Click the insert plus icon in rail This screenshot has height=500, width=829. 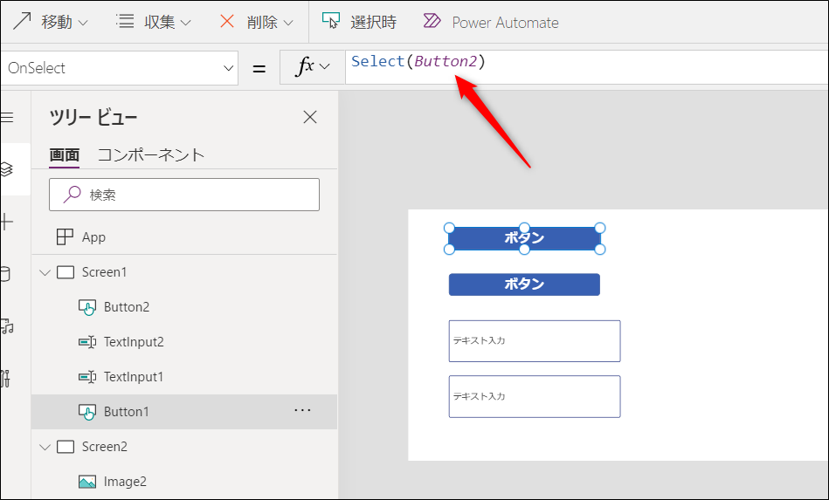[6, 222]
